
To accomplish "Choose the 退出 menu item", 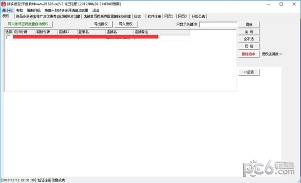I will coord(96,10).
